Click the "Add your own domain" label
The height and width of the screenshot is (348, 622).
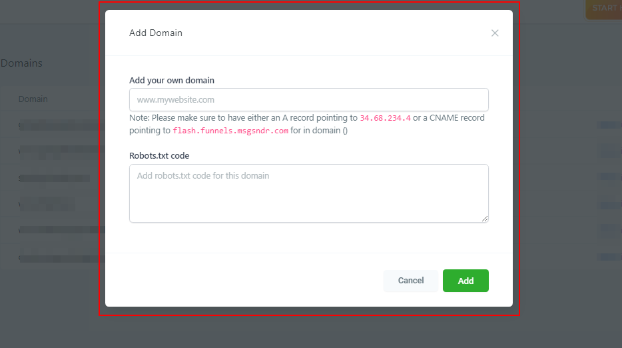(x=172, y=81)
